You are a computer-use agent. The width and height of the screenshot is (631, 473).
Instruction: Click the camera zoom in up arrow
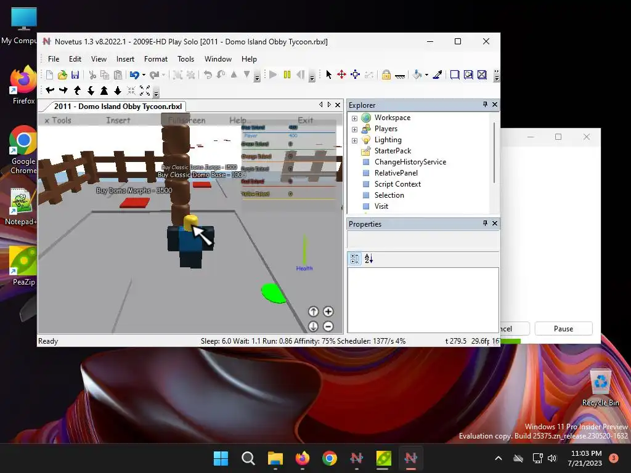[x=104, y=91]
